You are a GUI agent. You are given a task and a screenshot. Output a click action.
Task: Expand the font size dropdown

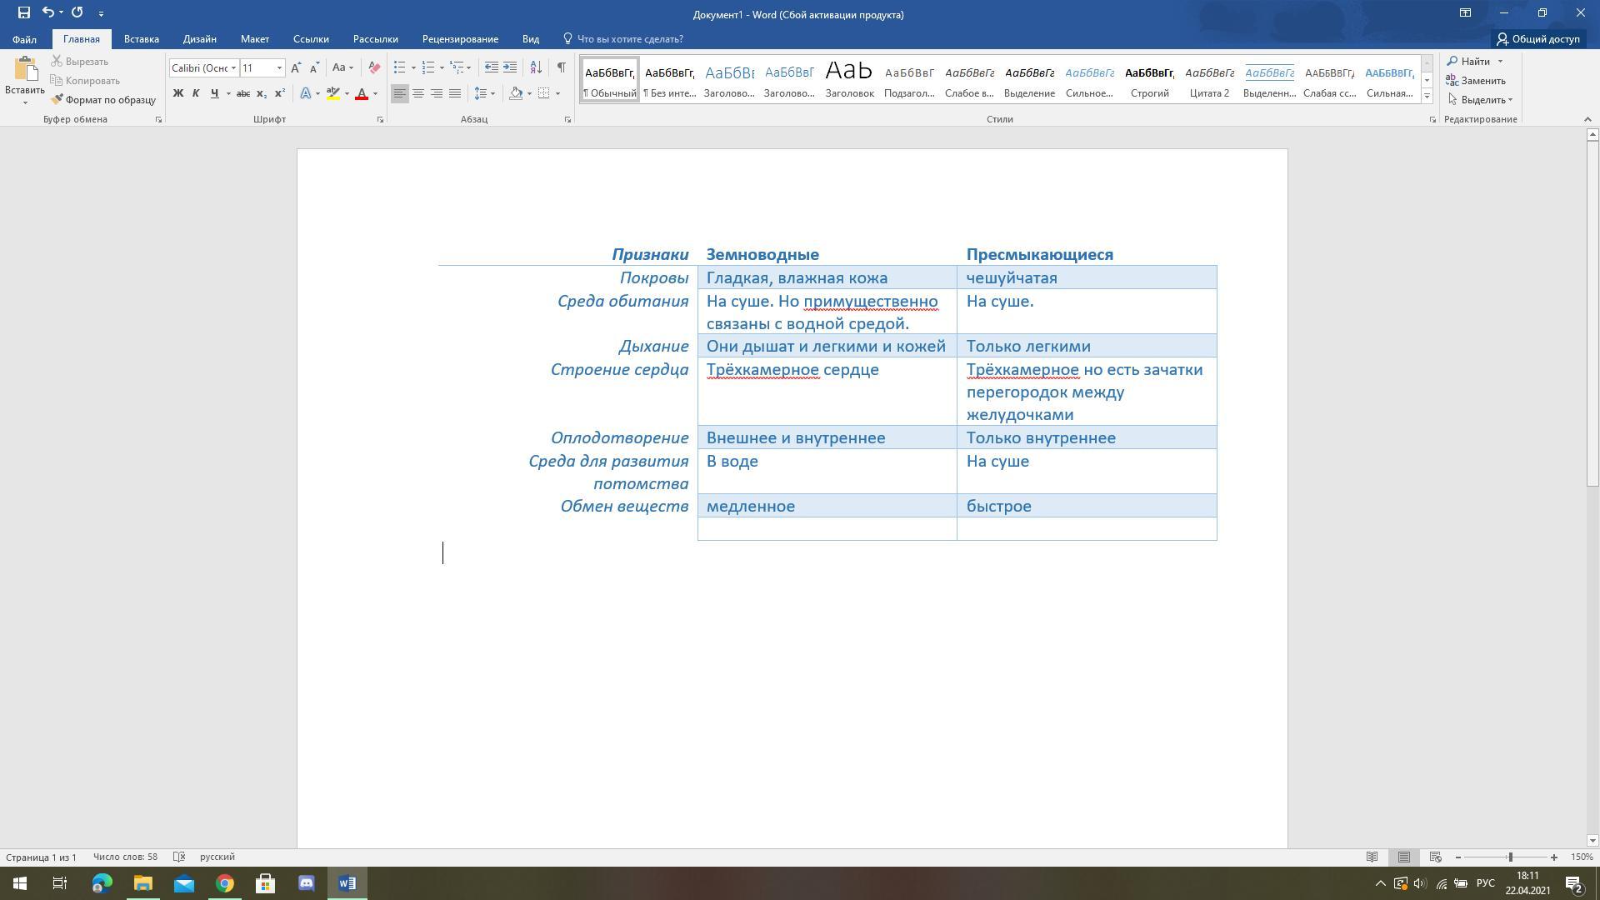279,67
